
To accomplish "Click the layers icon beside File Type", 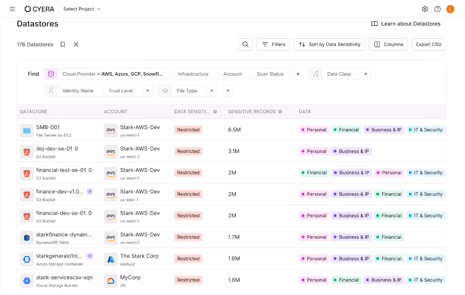I will (x=165, y=91).
